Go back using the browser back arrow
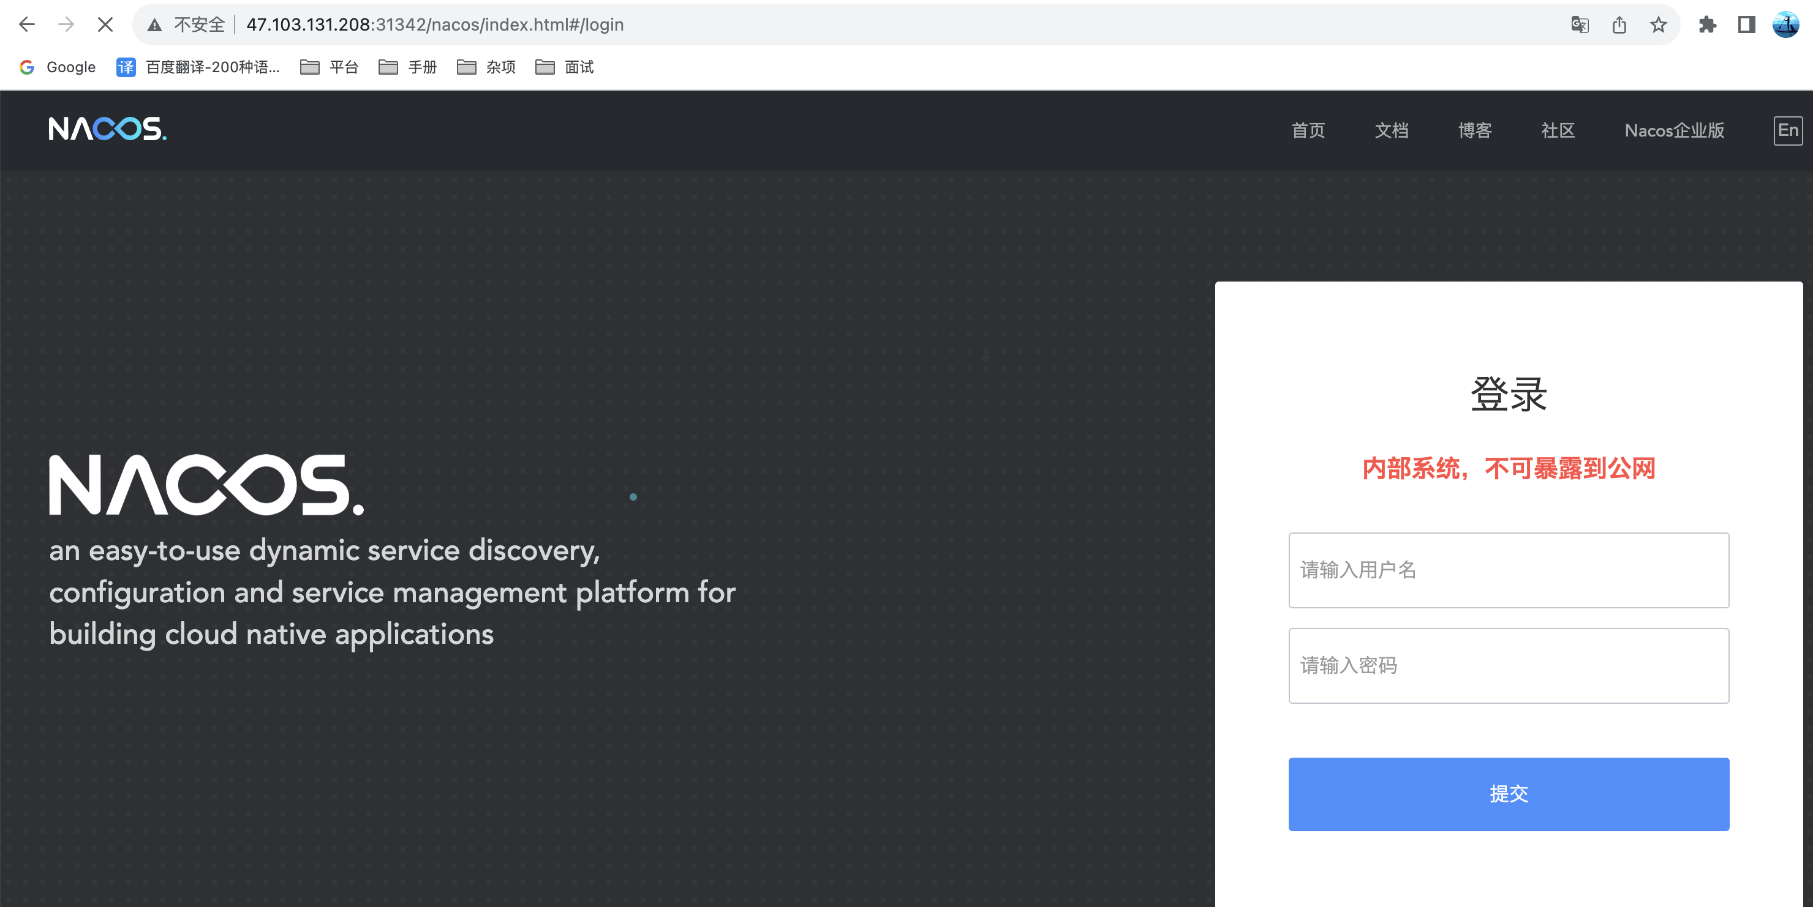Screen dimensions: 1813x907 pos(27,24)
